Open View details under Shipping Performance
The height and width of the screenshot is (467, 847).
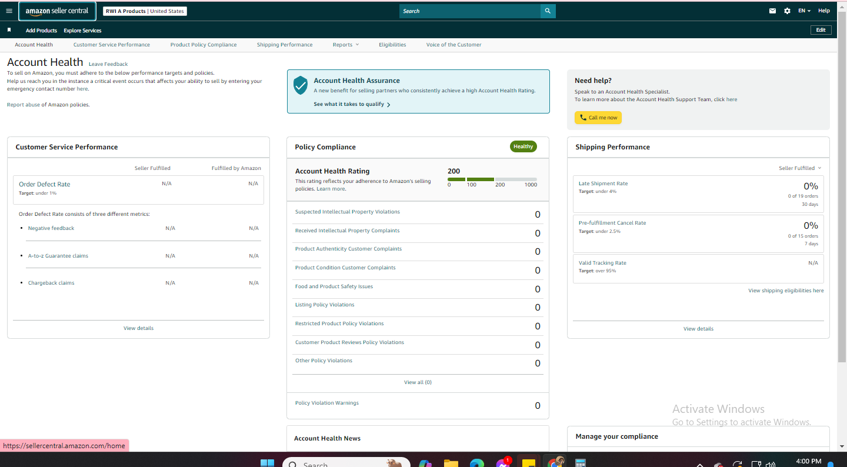[x=698, y=329]
